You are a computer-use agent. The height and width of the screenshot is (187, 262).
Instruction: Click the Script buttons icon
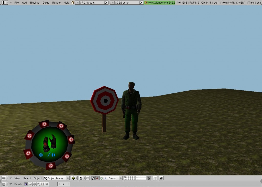point(30,184)
